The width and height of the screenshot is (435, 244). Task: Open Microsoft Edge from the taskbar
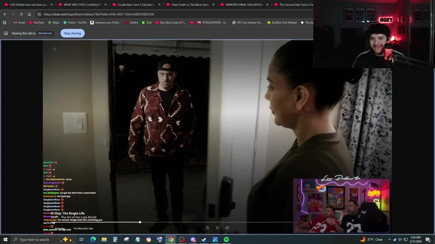click(93, 240)
